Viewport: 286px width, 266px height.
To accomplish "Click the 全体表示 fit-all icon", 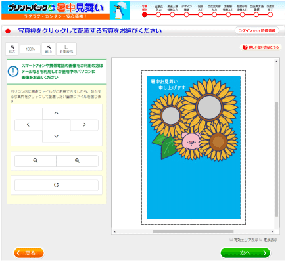I will 66,49.
